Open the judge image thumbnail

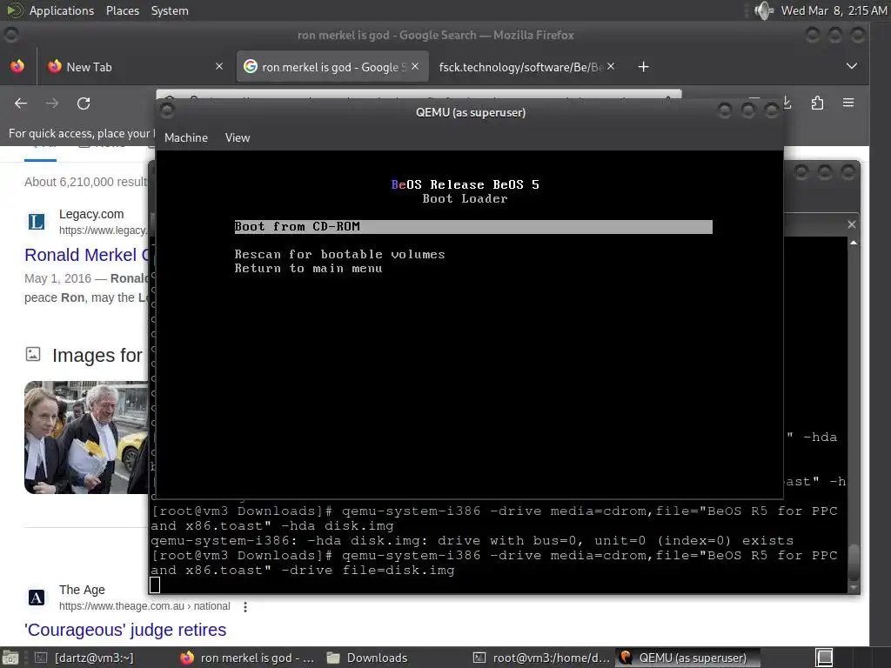click(x=86, y=438)
